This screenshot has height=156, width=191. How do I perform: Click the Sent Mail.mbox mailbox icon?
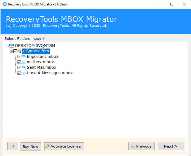click(24, 67)
